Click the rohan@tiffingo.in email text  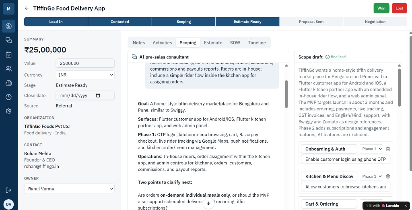pyautogui.click(x=41, y=167)
